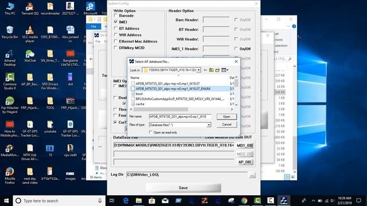Select file APDB_MT6735_S01 ending in _ENUM
The width and height of the screenshot is (367, 206).
(x=173, y=89)
